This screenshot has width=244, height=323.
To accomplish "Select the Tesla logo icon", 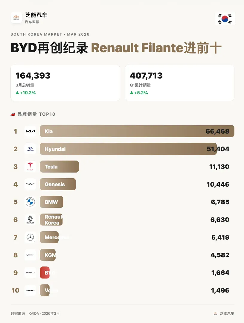I will pos(30,167).
